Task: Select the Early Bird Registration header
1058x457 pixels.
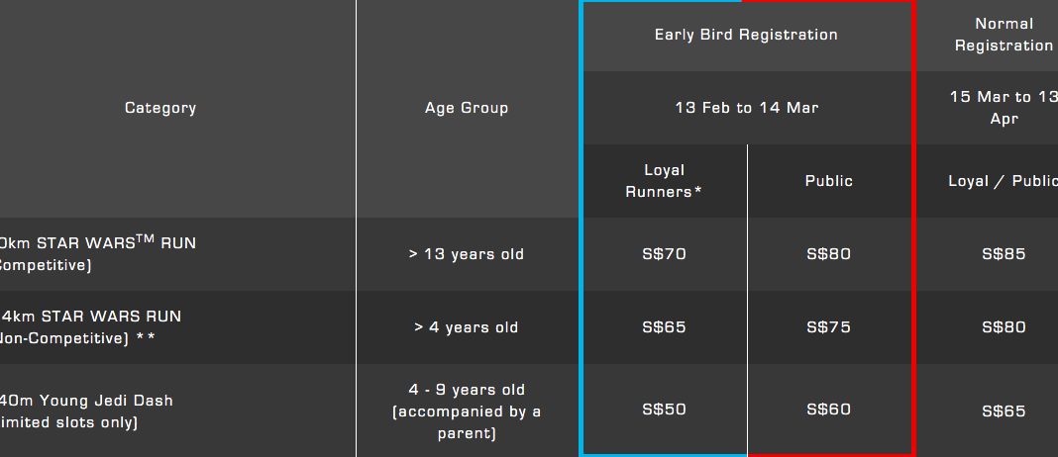Action: click(746, 35)
